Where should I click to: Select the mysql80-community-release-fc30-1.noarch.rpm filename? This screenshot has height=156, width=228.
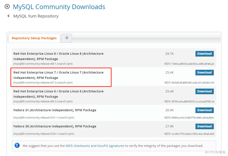[x=44, y=134]
